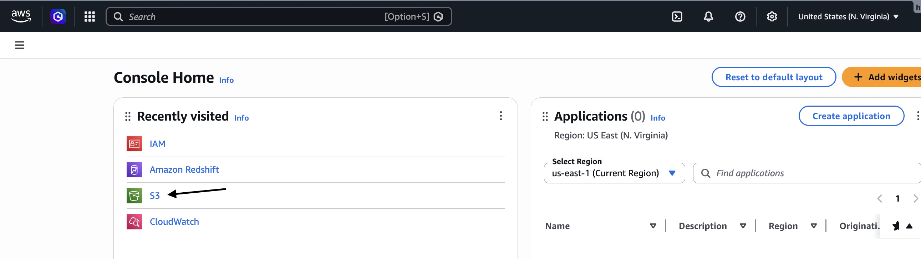The height and width of the screenshot is (259, 921).
Task: Open the Amazon Q hexagon icon
Action: pyautogui.click(x=58, y=16)
